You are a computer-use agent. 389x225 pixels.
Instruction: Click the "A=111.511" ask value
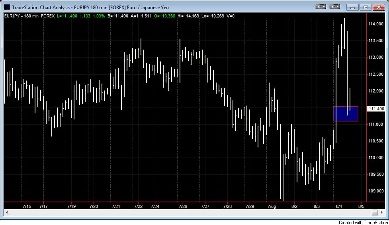point(141,16)
